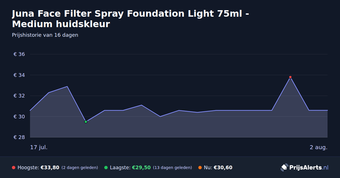The height and width of the screenshot is (178, 340).
Task: Click the PrijsAlerts tag logo icon
Action: pos(284,167)
